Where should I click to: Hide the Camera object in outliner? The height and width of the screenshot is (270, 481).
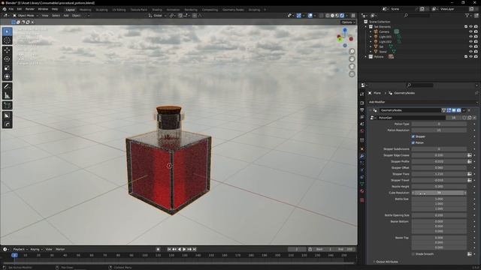pos(470,31)
